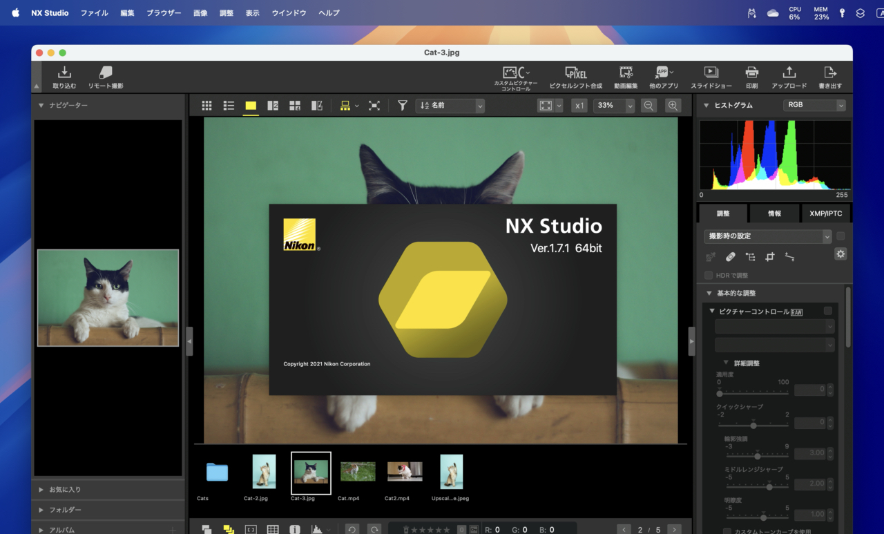Select the straighten tool icon
884x534 pixels.
pos(790,257)
